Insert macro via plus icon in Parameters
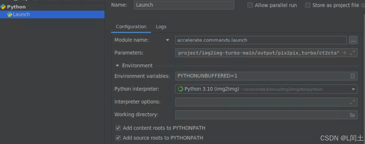 point(345,53)
